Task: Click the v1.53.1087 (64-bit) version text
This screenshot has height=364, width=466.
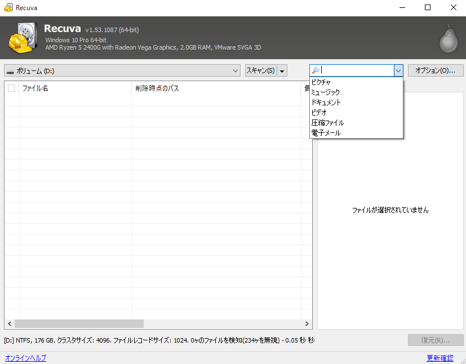Action: pos(112,30)
